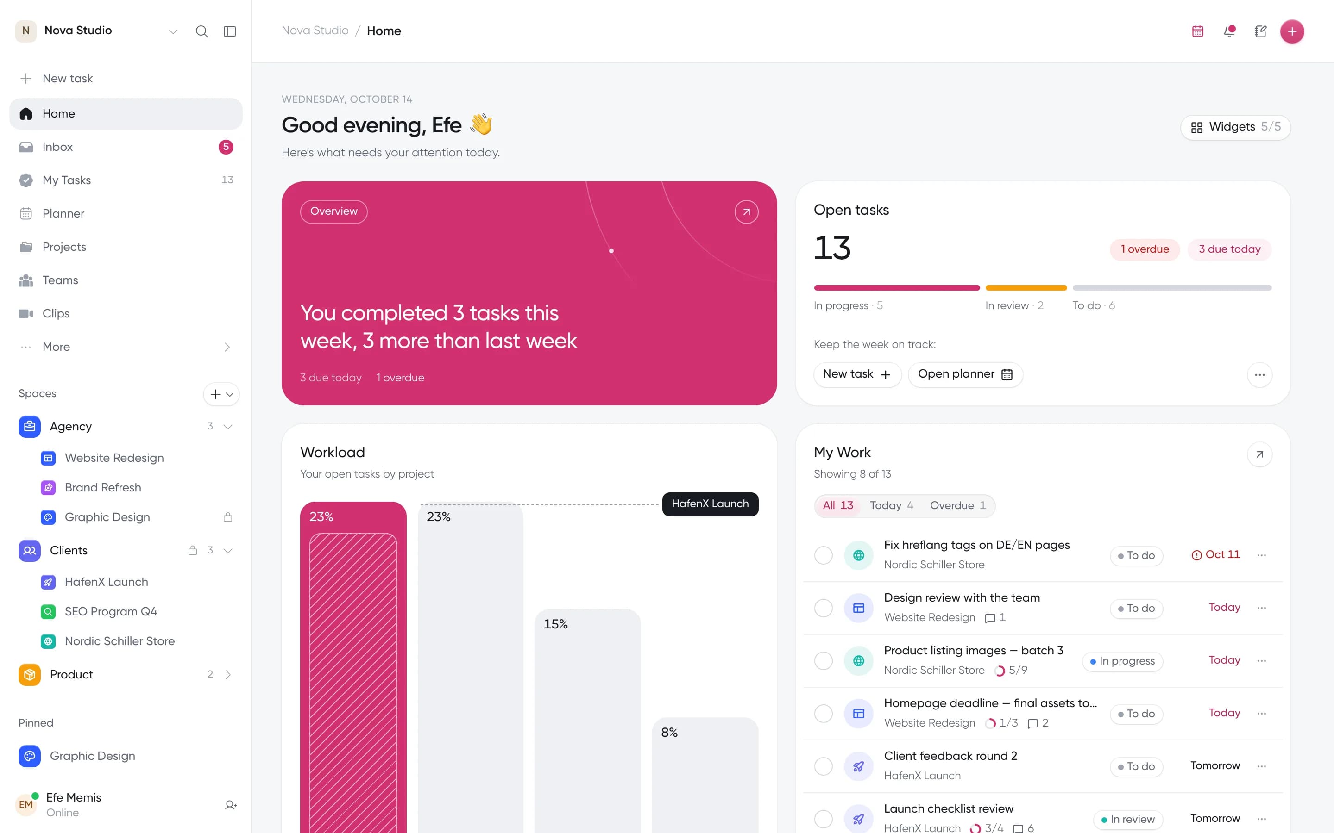Click the globe project icon of Fix hreflang task
This screenshot has width=1334, height=833.
click(x=858, y=555)
